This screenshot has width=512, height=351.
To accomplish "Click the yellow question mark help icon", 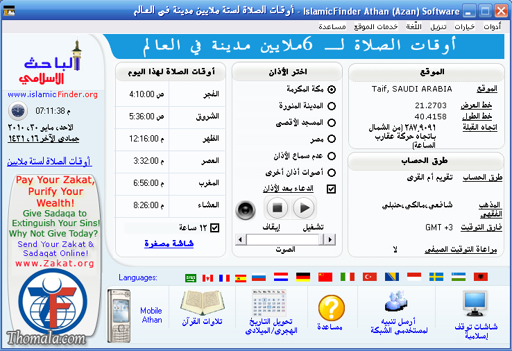I will tap(331, 308).
